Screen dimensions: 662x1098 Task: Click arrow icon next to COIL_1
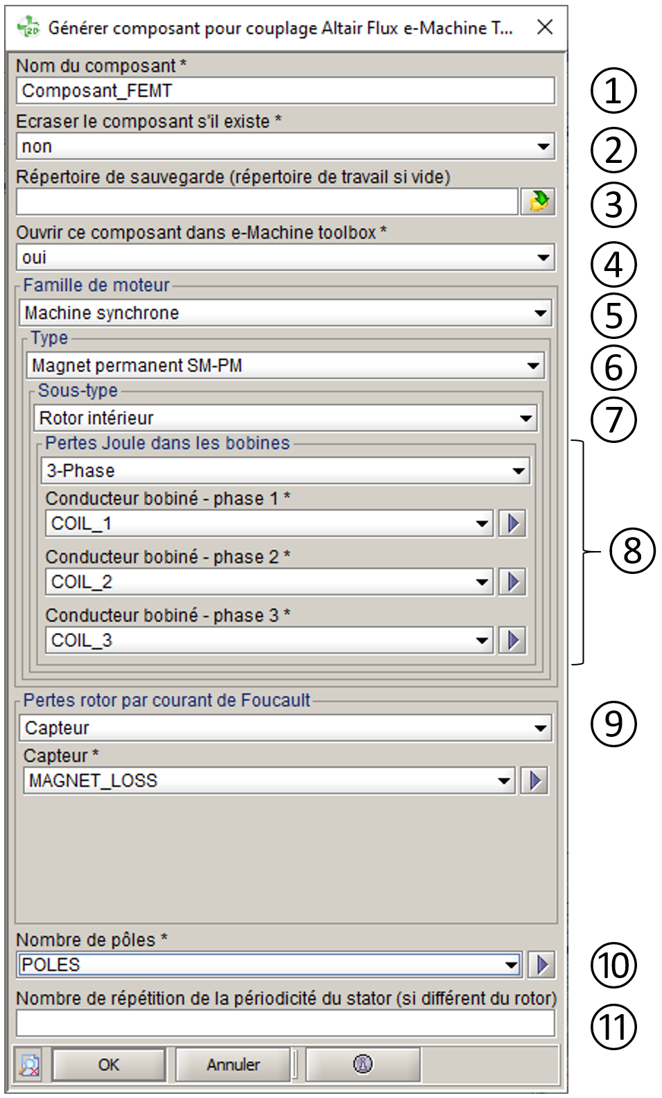512,523
